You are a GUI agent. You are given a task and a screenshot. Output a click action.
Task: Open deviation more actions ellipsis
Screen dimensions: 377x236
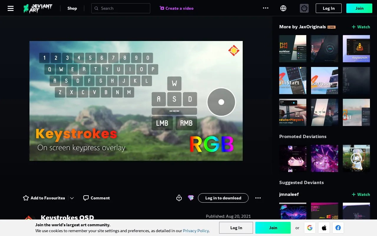pyautogui.click(x=258, y=198)
